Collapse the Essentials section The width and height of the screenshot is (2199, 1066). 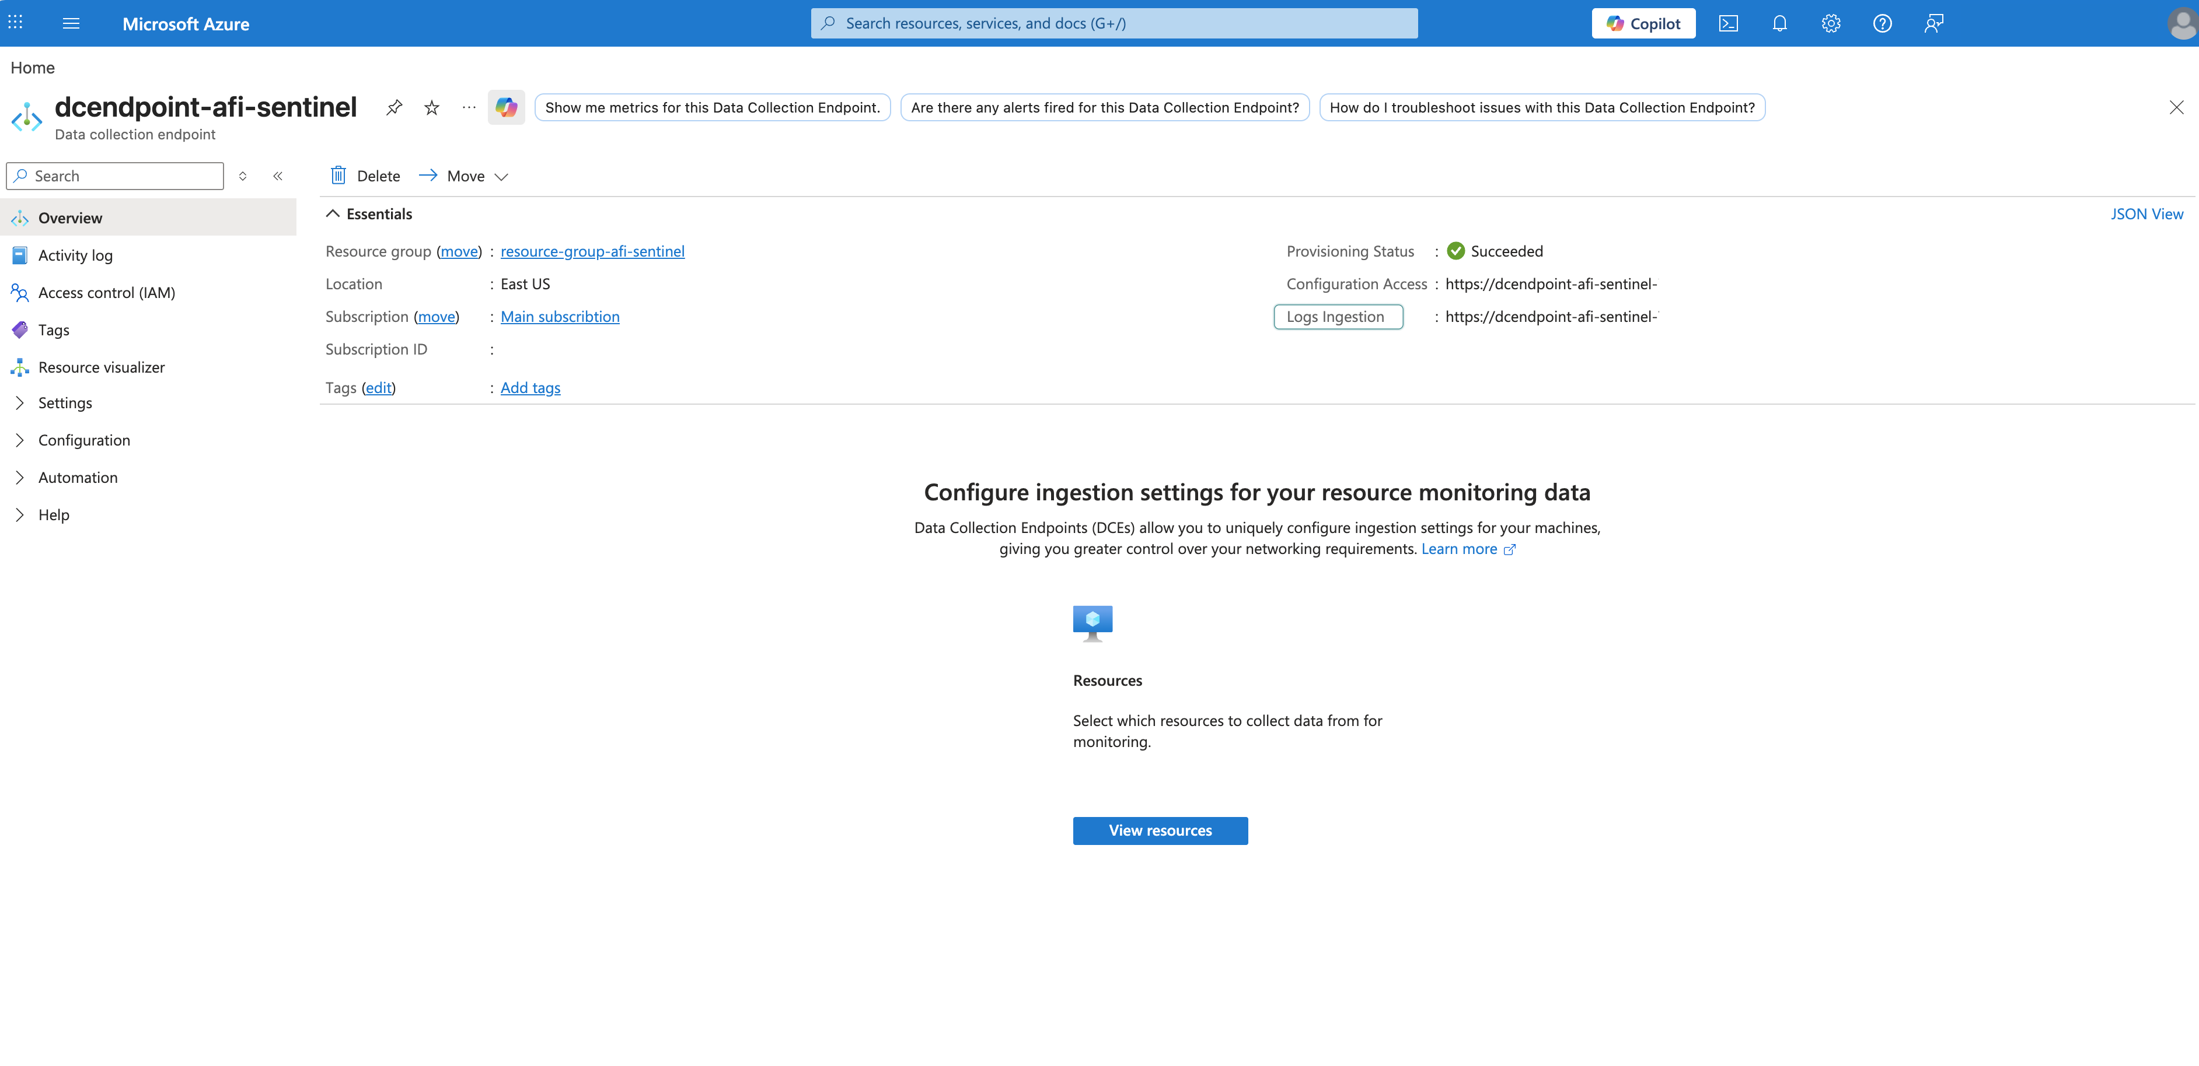point(333,214)
